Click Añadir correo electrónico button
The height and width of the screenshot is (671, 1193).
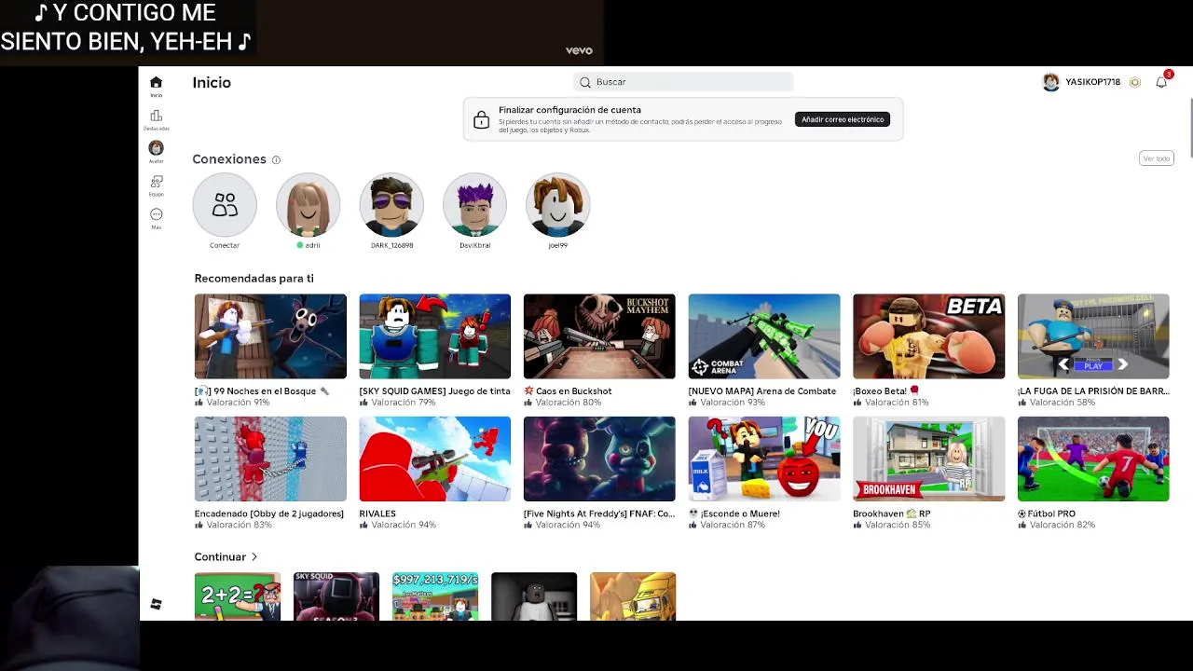tap(843, 119)
